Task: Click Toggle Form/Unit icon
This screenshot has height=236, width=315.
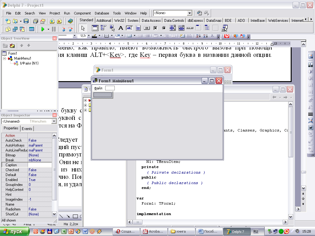Action: [x=22, y=29]
